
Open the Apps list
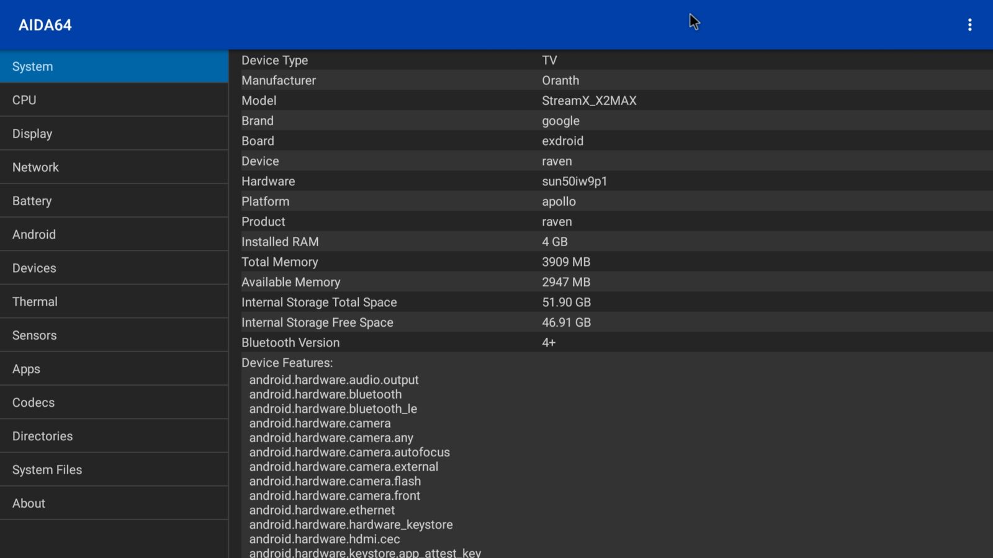[114, 369]
